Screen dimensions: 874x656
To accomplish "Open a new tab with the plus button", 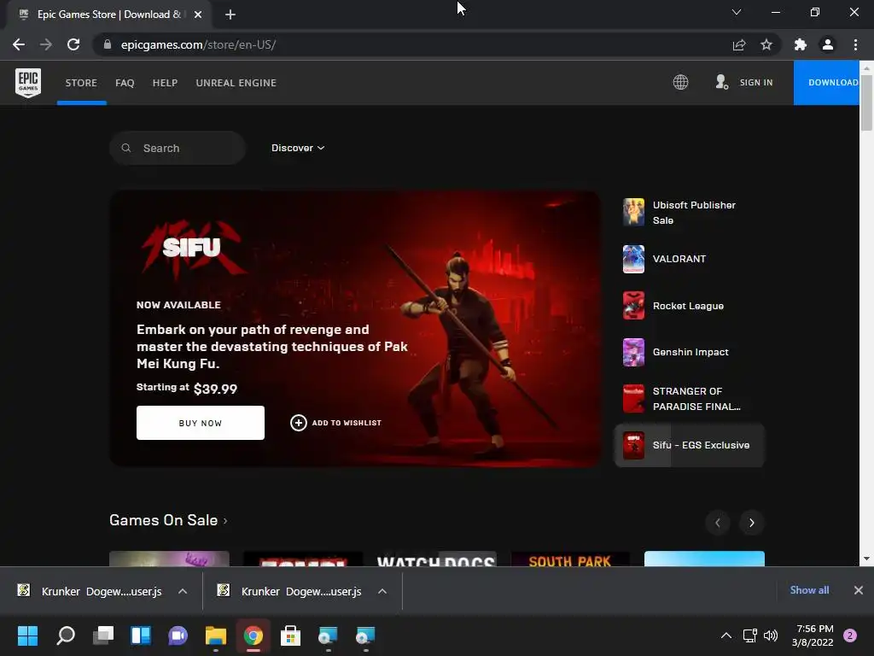I will click(230, 15).
